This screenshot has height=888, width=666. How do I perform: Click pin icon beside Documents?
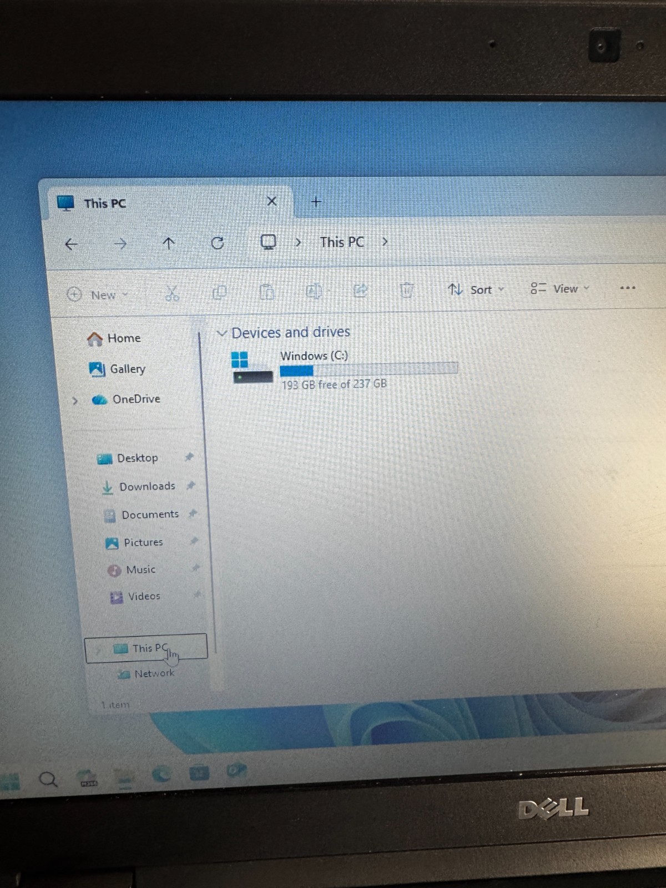[x=193, y=513]
